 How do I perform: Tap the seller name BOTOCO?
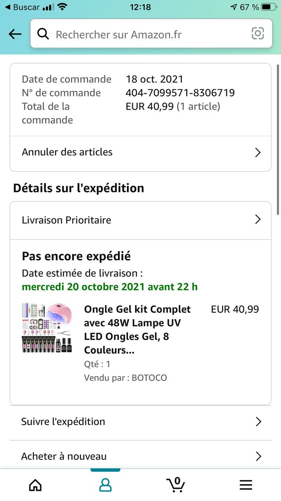coord(149,378)
